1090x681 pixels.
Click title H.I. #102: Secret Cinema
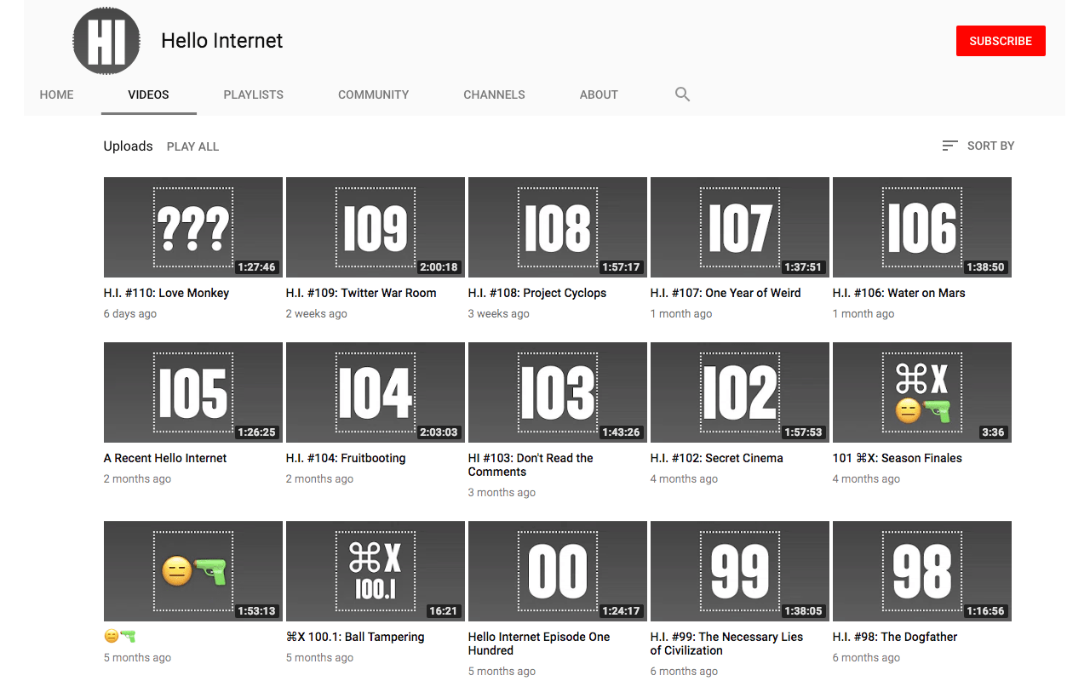(717, 458)
